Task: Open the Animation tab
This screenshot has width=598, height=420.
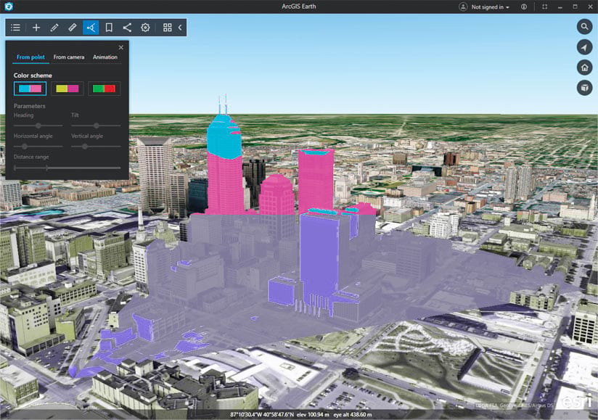Action: 105,57
